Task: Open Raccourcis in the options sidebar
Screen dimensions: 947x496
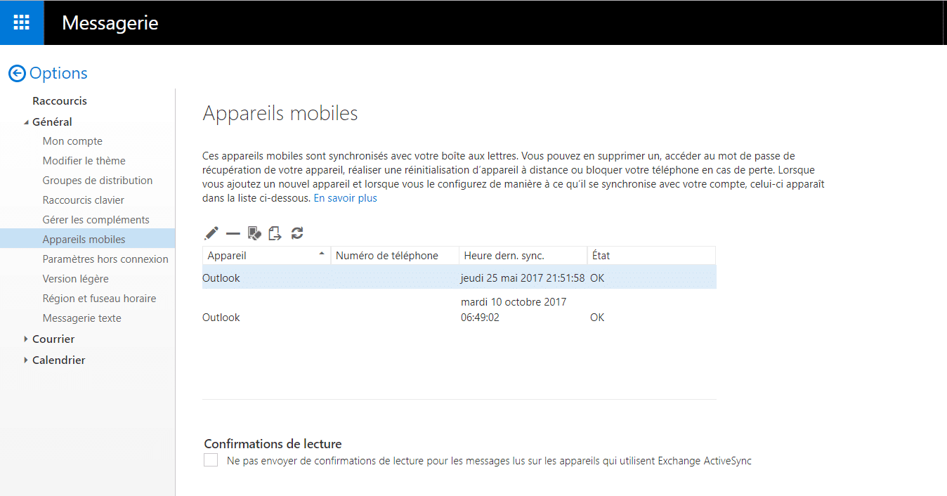Action: tap(60, 101)
